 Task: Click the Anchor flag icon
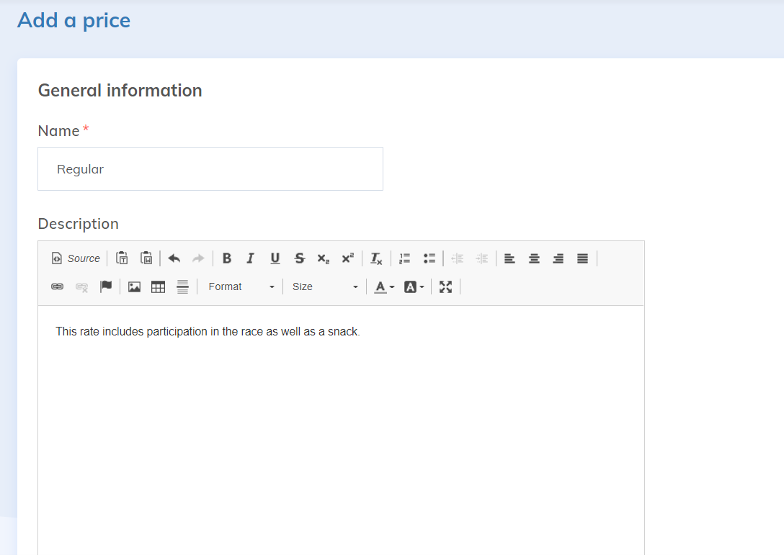(x=106, y=286)
